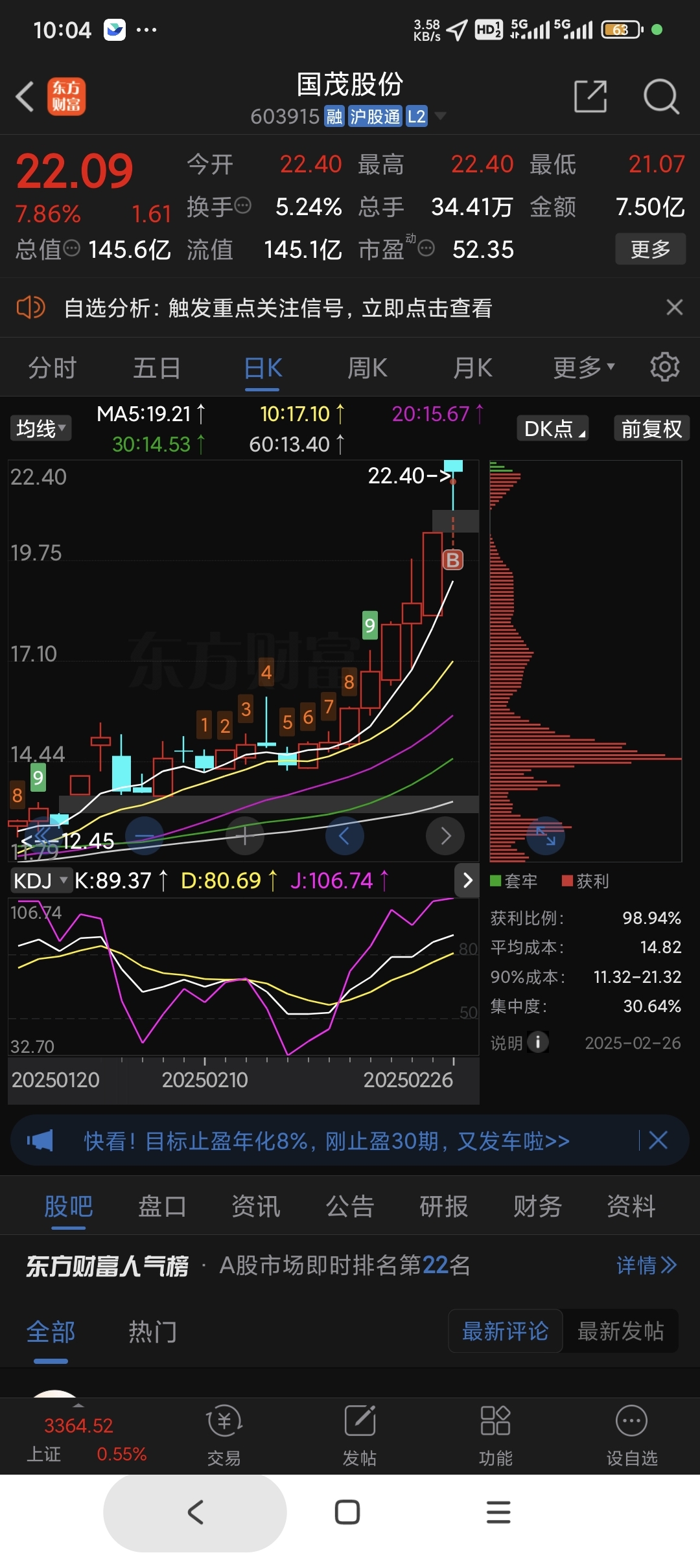This screenshot has height=1555, width=700.
Task: Move chart left with blue arrow
Action: point(345,836)
